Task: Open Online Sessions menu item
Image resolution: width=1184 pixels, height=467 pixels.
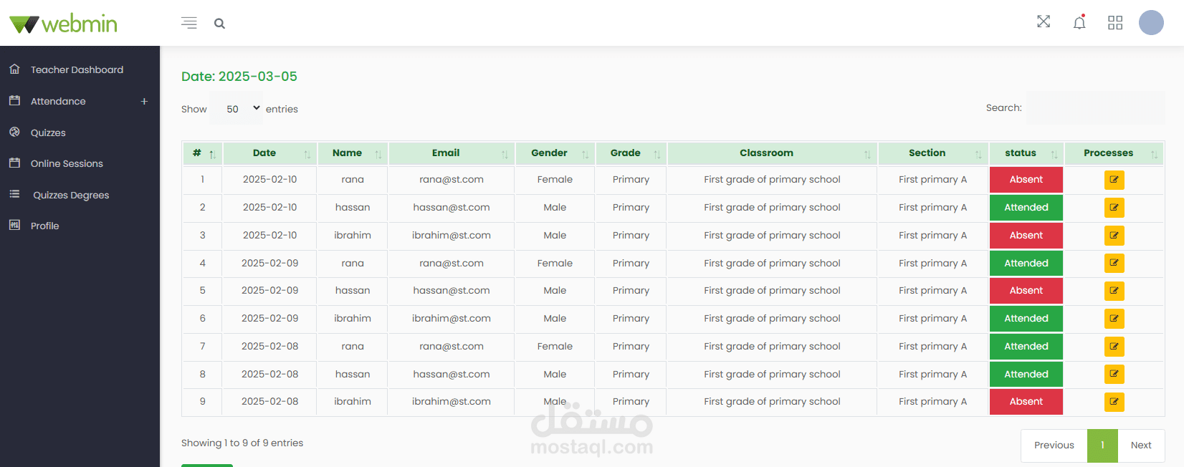Action: pyautogui.click(x=67, y=163)
